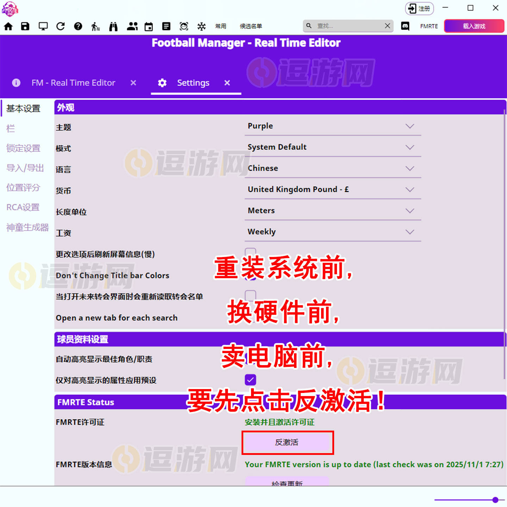507x507 pixels.
Task: Select 锁定设置 in the settings sidebar
Action: [23, 148]
